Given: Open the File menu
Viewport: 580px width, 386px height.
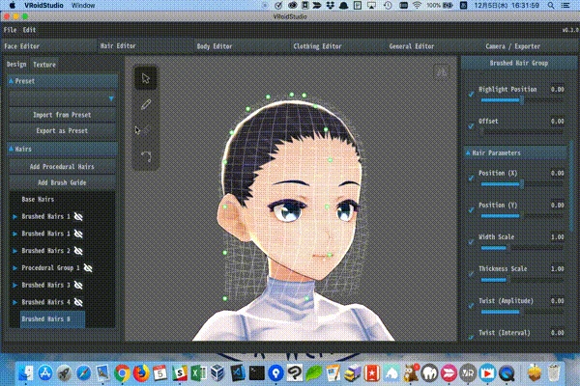Looking at the screenshot, I should click(10, 30).
